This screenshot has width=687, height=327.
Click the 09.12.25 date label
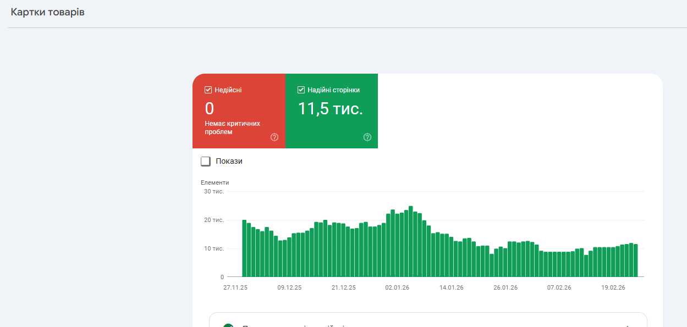click(289, 287)
